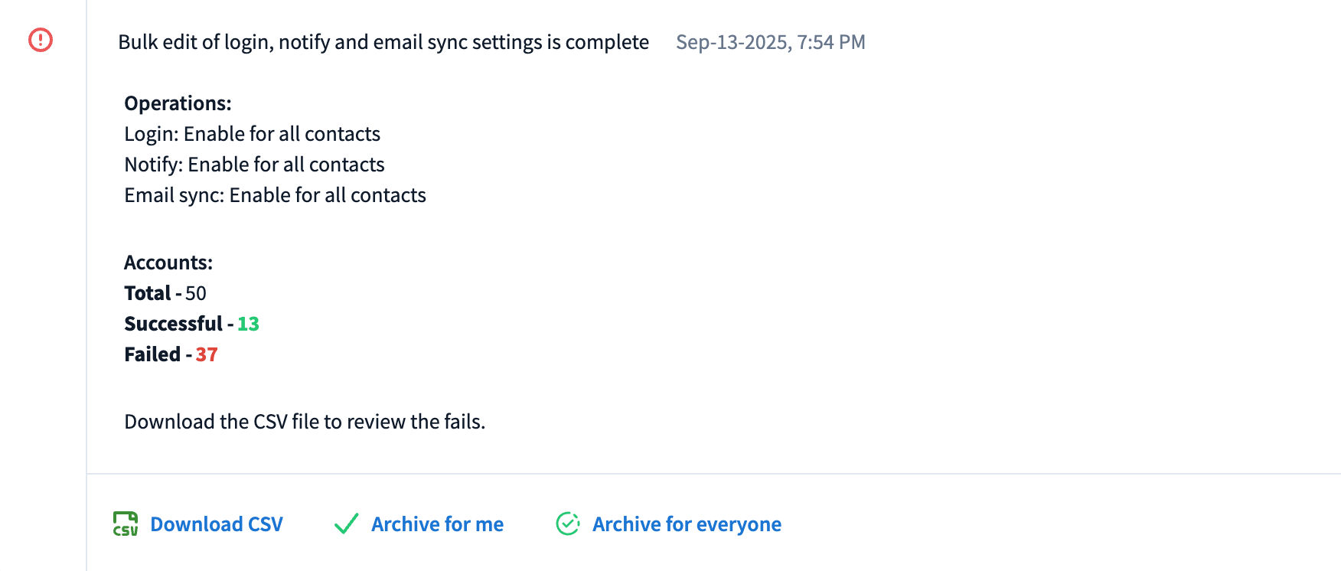Click the green successful count 13

pyautogui.click(x=248, y=324)
